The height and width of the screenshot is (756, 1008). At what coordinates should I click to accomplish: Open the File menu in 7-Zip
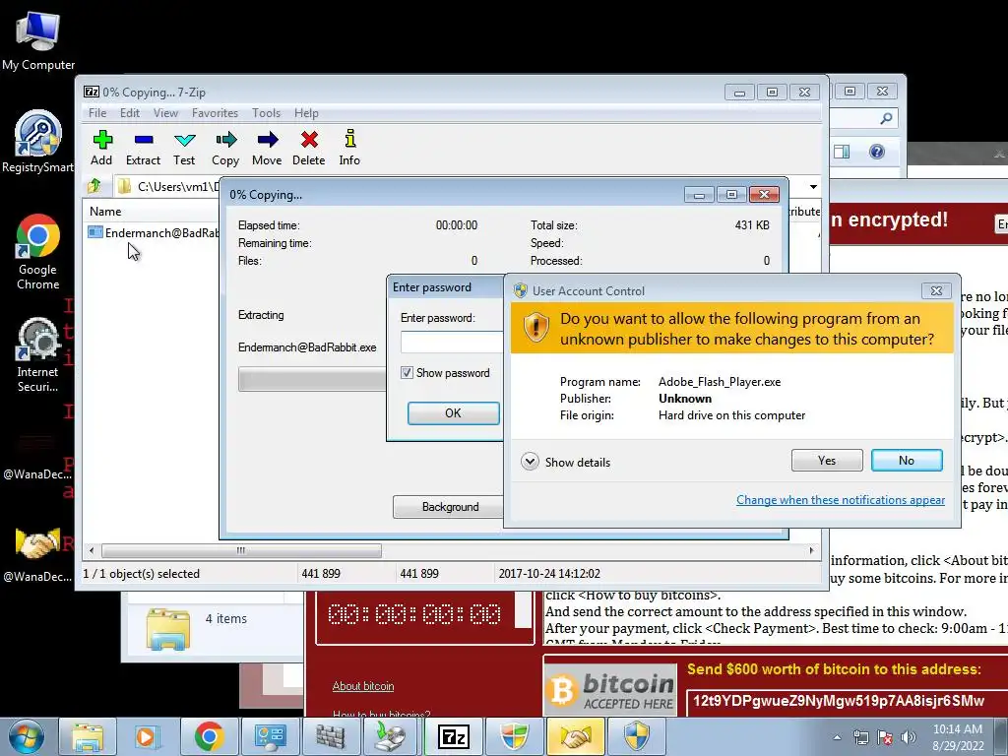pyautogui.click(x=97, y=113)
